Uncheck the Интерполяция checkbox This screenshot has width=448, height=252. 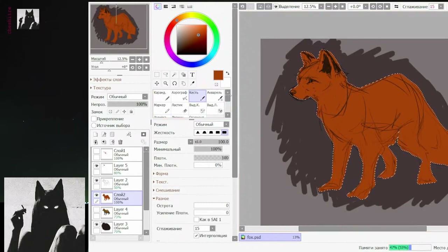[196, 236]
